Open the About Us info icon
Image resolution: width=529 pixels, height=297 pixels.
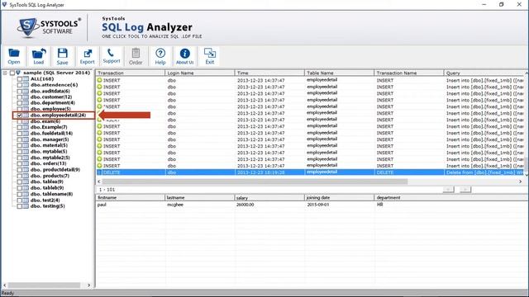point(185,56)
